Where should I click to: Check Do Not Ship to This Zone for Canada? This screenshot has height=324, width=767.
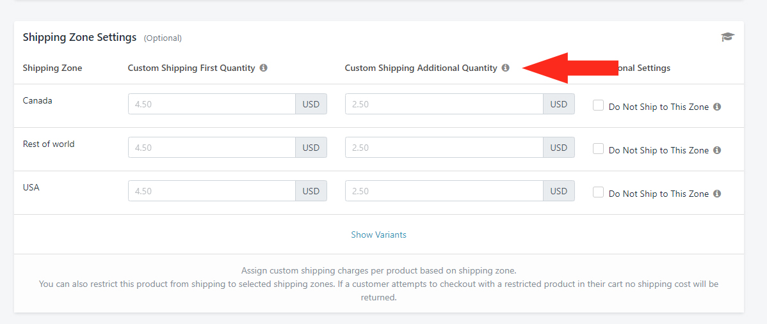click(x=598, y=105)
